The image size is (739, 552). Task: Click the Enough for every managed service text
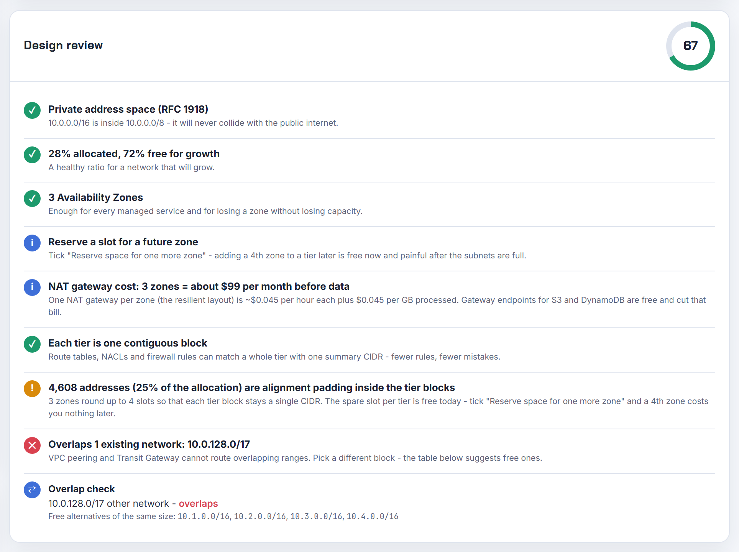(205, 211)
